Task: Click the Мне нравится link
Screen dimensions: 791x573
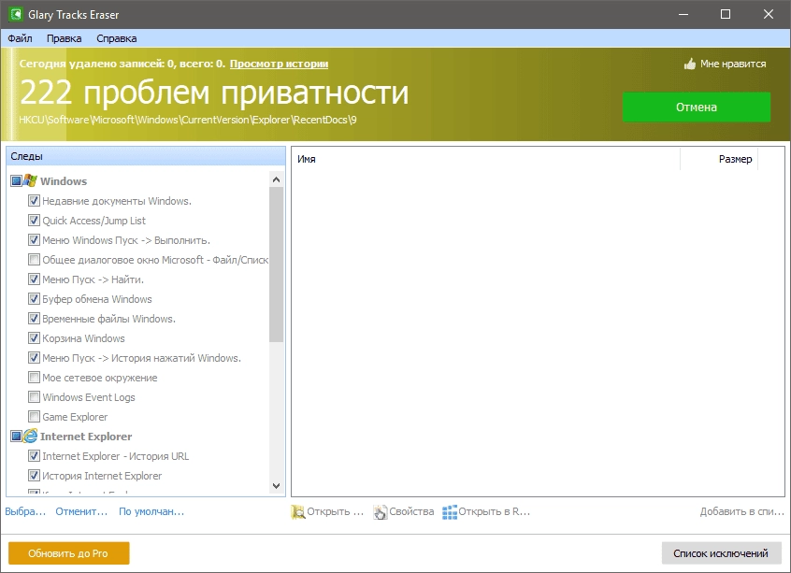Action: [733, 64]
